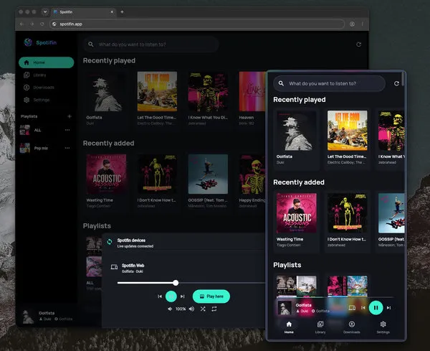Pause playback in the device panel
This screenshot has height=351, width=430.
coord(171,296)
